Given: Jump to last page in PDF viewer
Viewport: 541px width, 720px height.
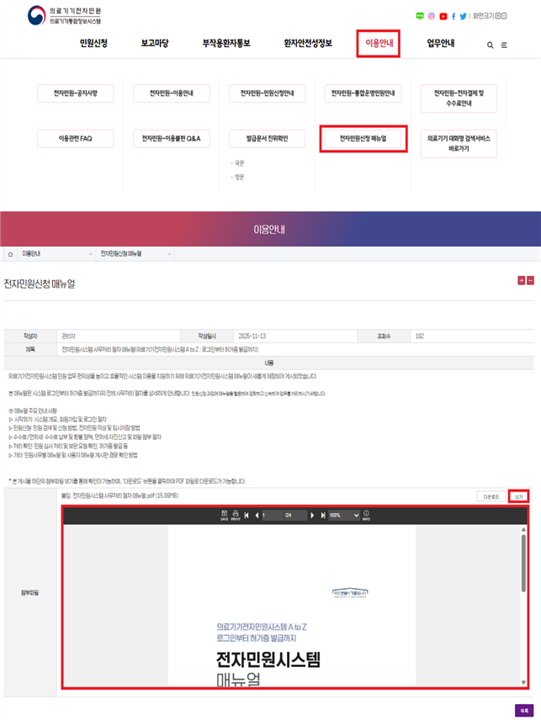Looking at the screenshot, I should click(x=323, y=515).
